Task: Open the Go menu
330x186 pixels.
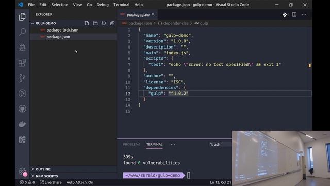Action: (x=89, y=5)
